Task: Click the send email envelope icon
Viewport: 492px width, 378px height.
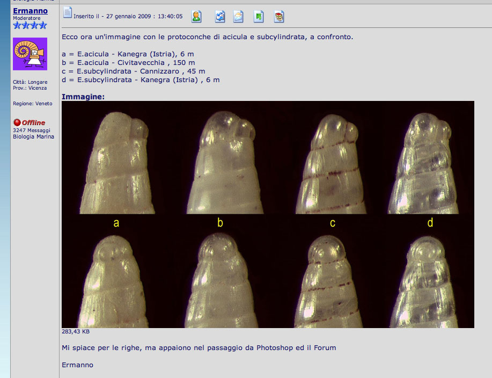Action: pos(238,17)
